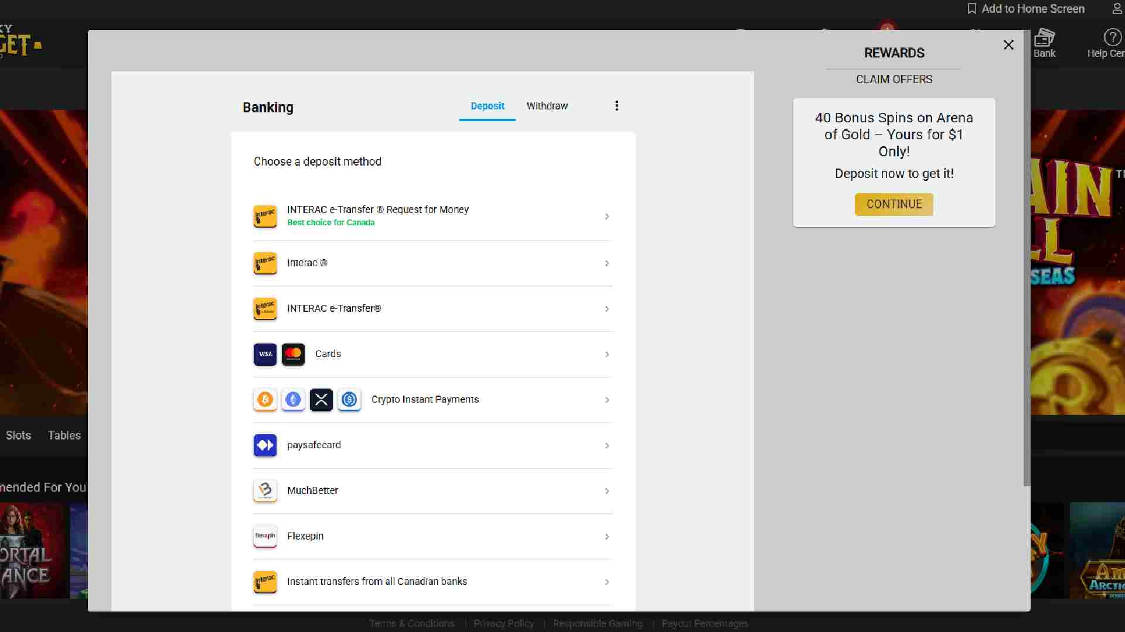This screenshot has width=1125, height=632.
Task: Open Payout Percentages footer link
Action: 705,623
